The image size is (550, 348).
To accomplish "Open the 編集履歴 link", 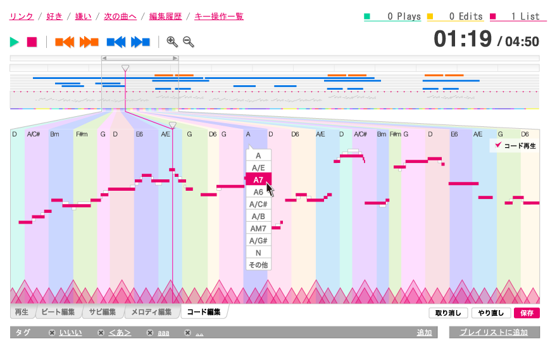I will click(166, 16).
